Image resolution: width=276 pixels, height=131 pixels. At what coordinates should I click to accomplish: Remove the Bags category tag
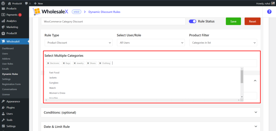point(64,63)
